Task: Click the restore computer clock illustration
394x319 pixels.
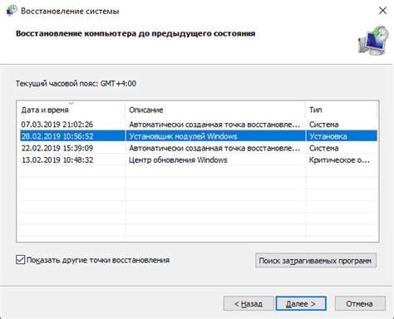Action: point(373,41)
